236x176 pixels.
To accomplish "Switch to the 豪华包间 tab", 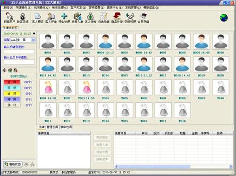I will 66,127.
